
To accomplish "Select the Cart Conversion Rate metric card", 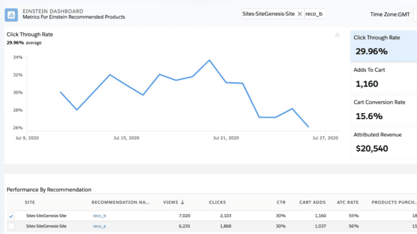I will pos(383,110).
